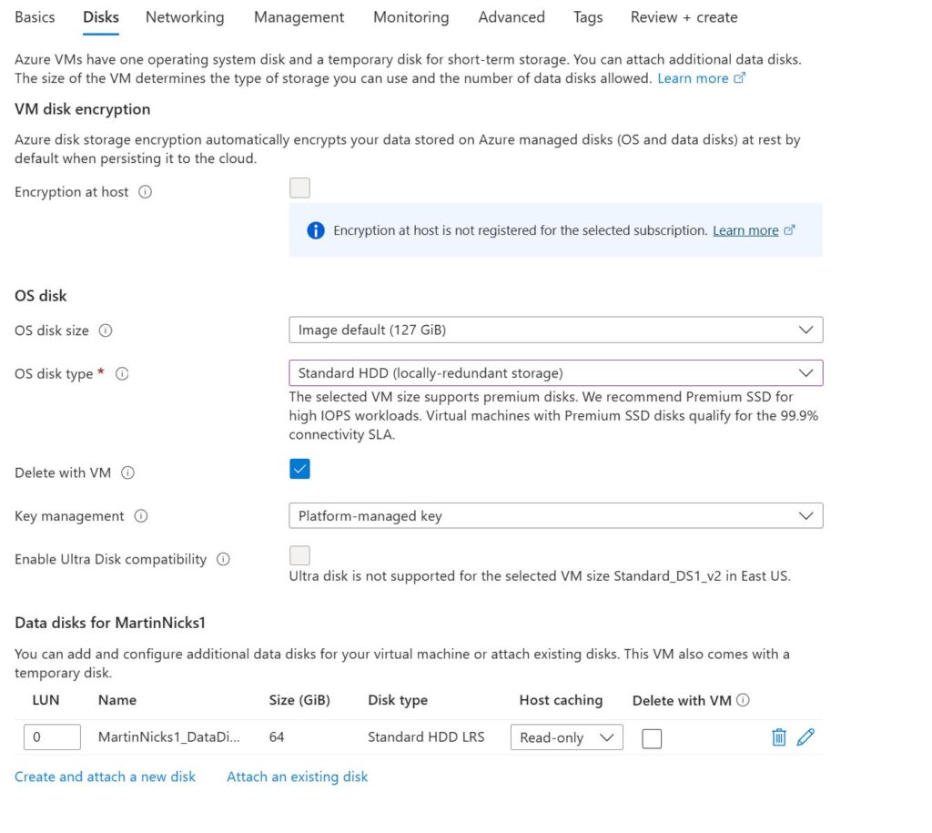Viewport: 932px width, 833px height.
Task: Switch to the Networking tab
Action: tap(185, 17)
